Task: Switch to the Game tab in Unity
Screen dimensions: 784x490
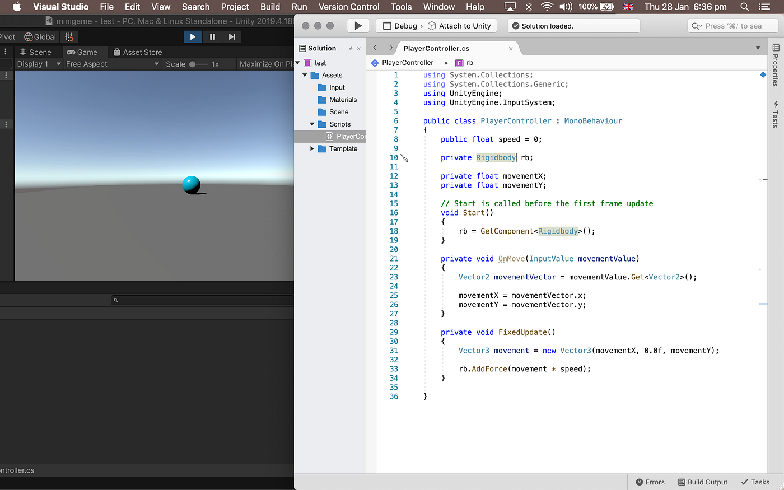Action: pyautogui.click(x=82, y=52)
